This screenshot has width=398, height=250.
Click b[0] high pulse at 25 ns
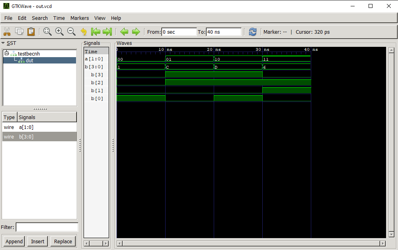coord(238,98)
